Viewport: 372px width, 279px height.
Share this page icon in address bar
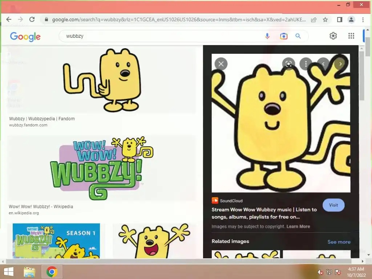click(314, 20)
